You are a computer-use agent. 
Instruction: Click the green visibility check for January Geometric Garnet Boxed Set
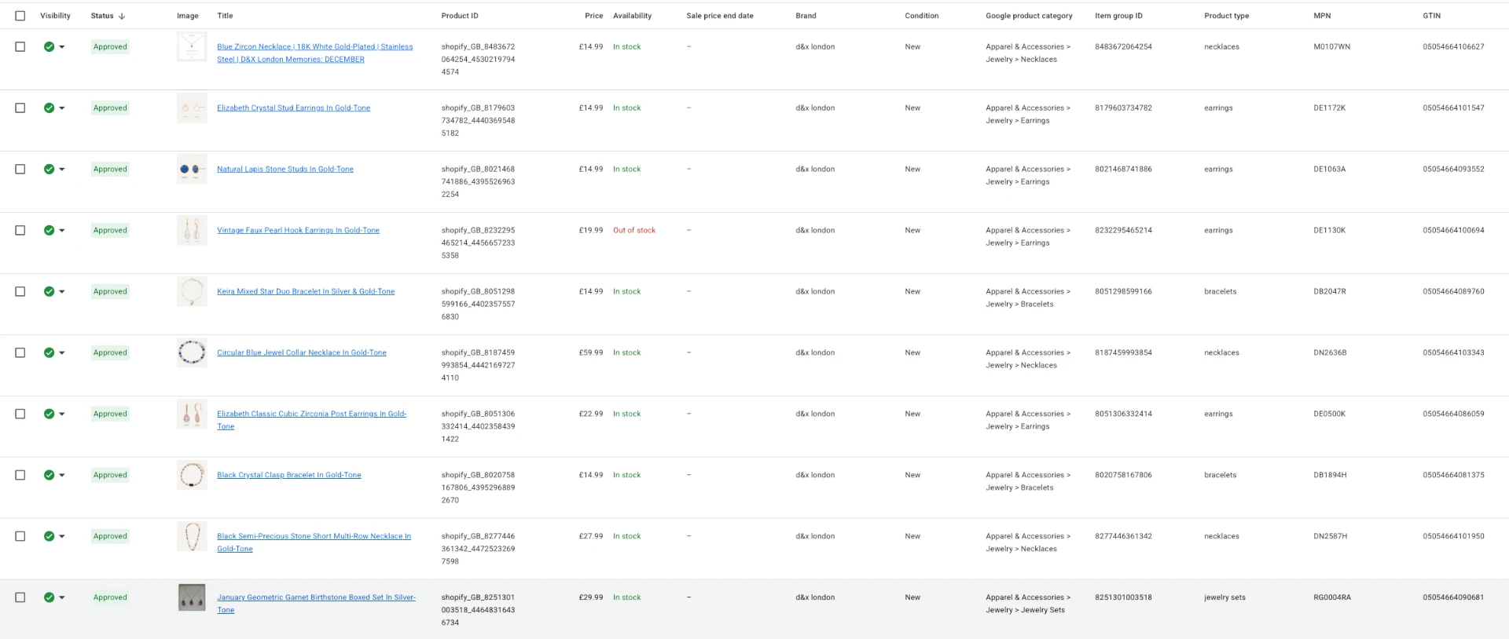(x=49, y=598)
